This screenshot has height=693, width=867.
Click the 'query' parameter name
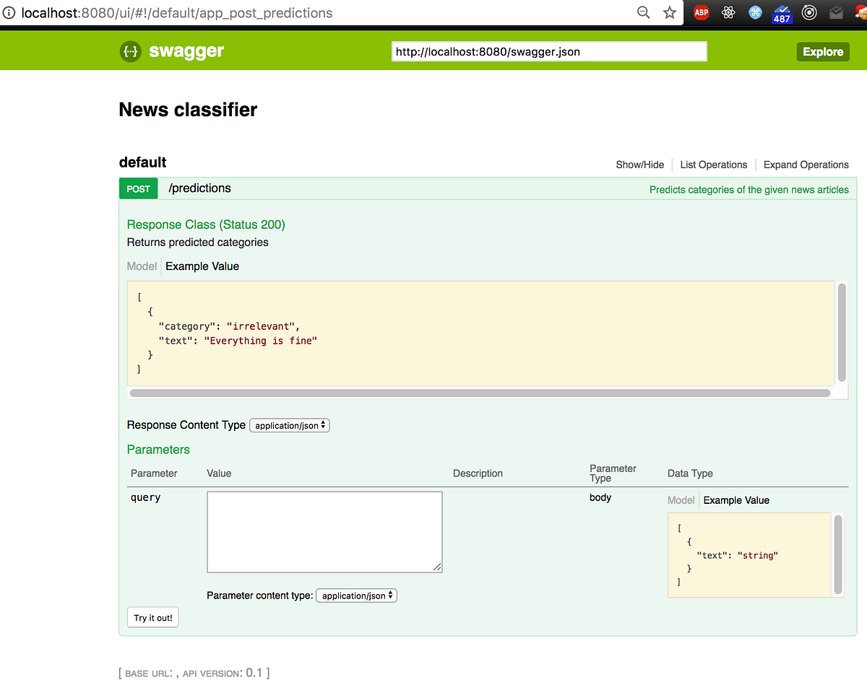146,497
